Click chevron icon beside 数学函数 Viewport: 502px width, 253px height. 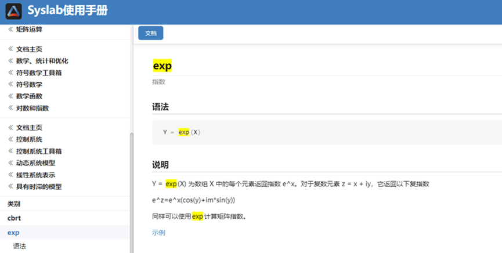coord(10,96)
